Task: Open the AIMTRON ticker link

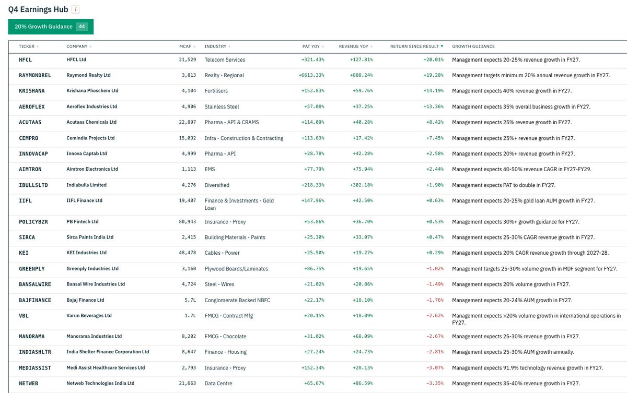Action: click(x=30, y=170)
